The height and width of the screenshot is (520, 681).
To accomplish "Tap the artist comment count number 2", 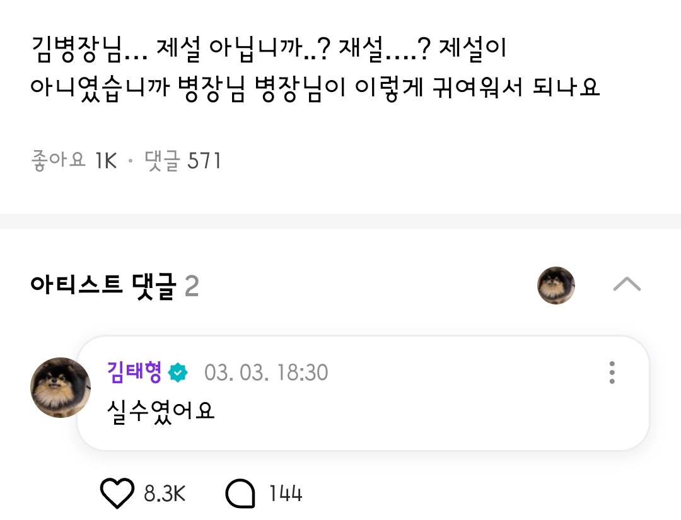I will [192, 287].
